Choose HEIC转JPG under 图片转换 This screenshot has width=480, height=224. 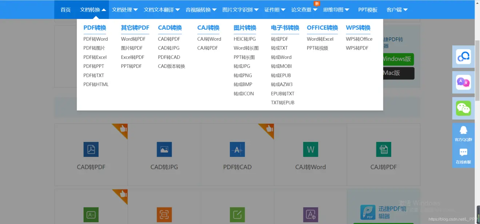point(245,39)
